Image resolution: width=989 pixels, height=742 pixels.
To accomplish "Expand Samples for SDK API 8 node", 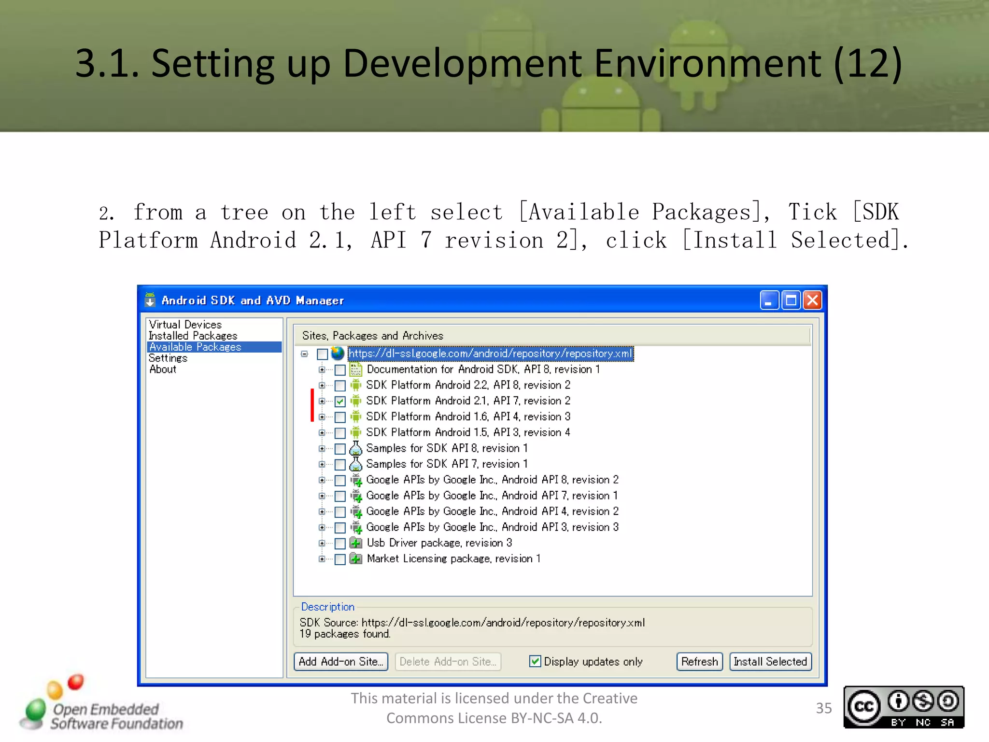I will coord(322,448).
